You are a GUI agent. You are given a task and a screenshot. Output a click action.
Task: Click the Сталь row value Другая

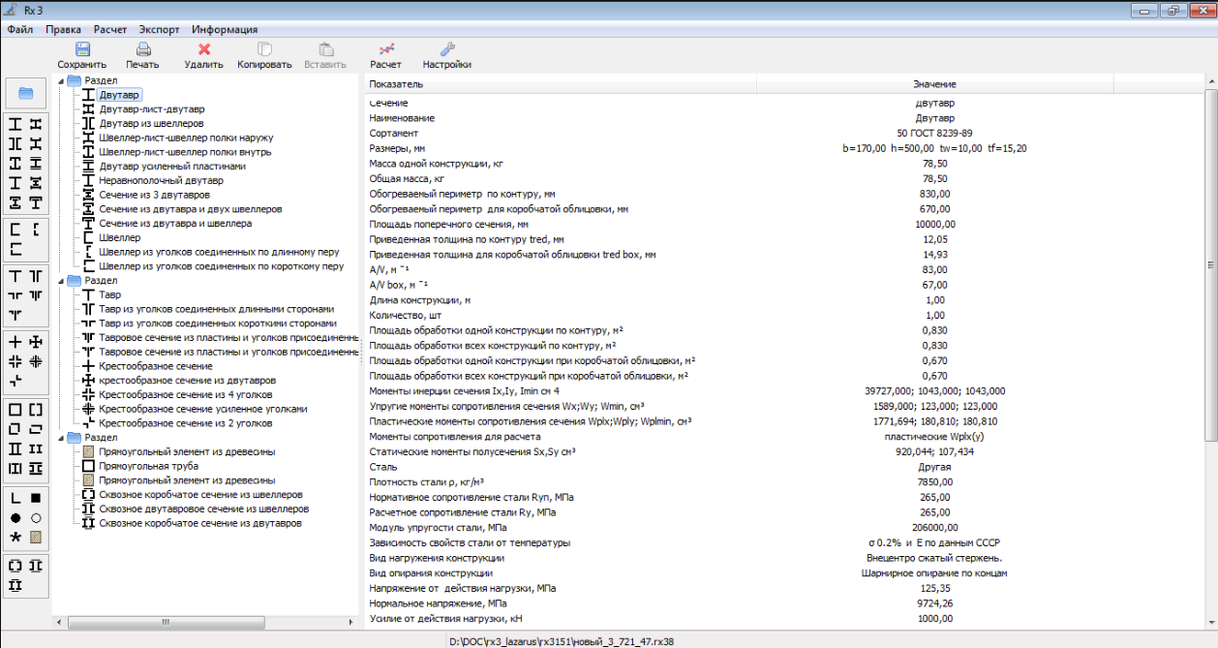(934, 467)
